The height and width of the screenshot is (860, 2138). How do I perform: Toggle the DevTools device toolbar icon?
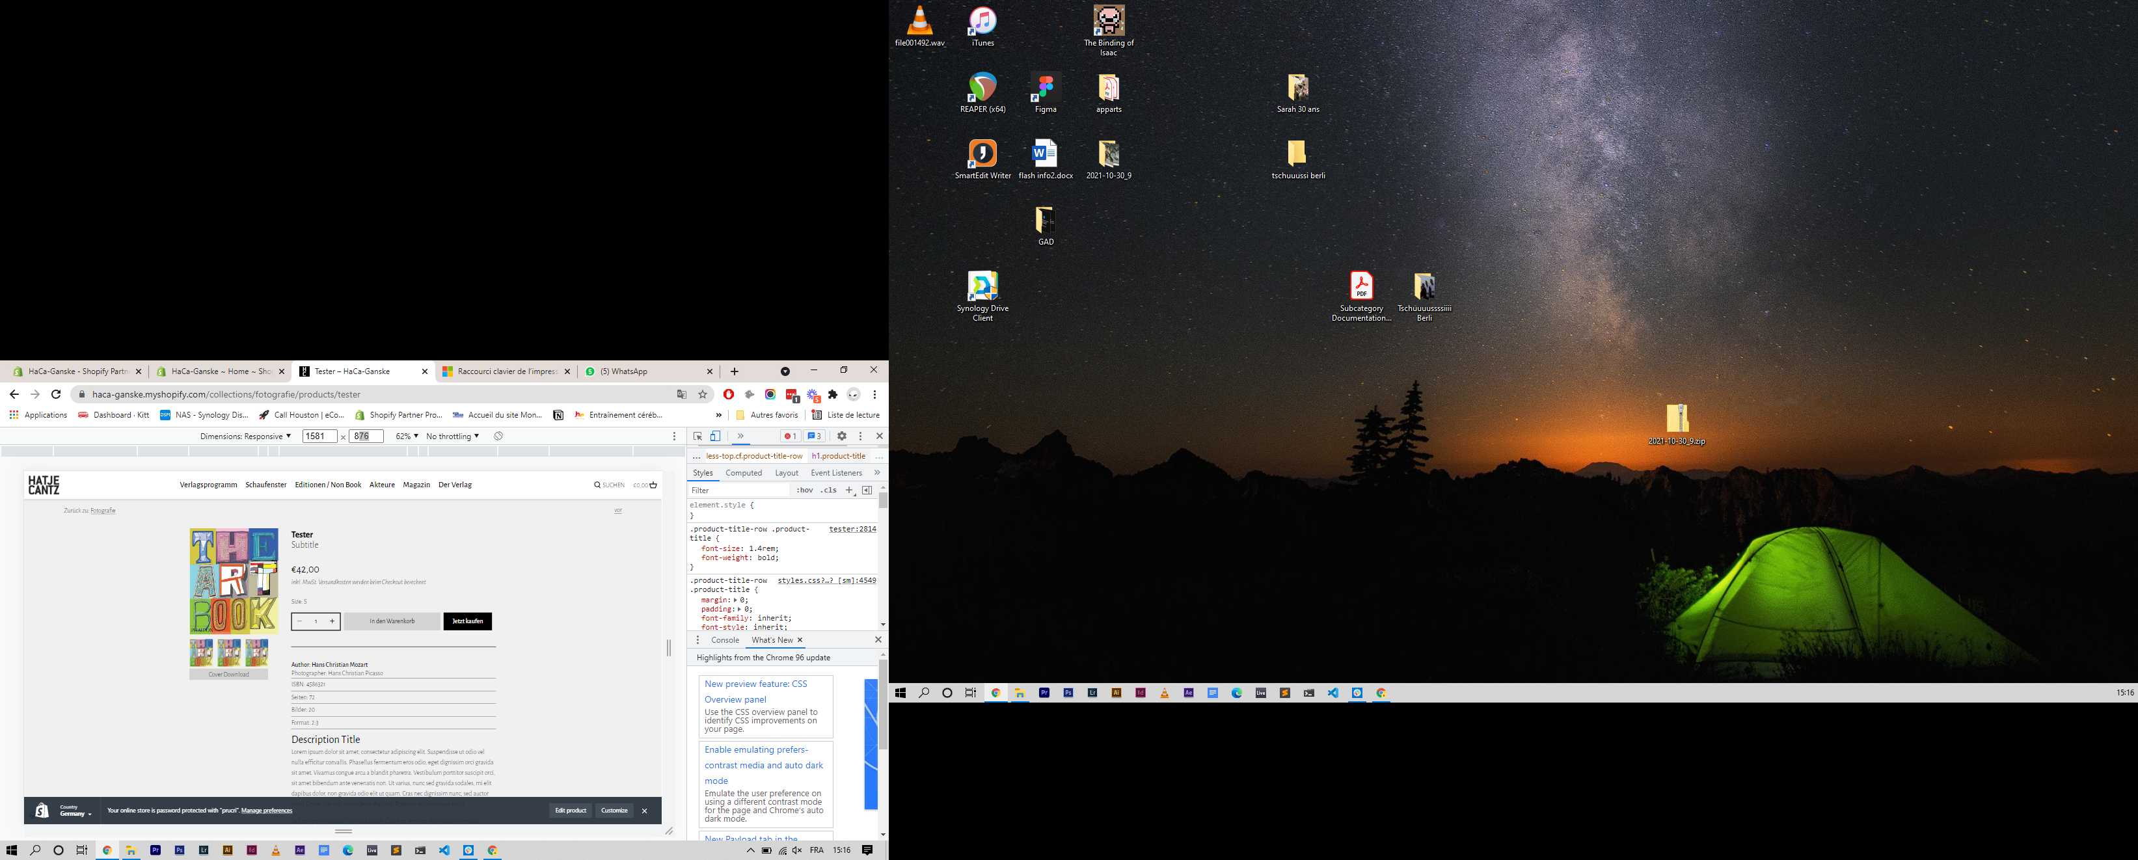(x=714, y=436)
